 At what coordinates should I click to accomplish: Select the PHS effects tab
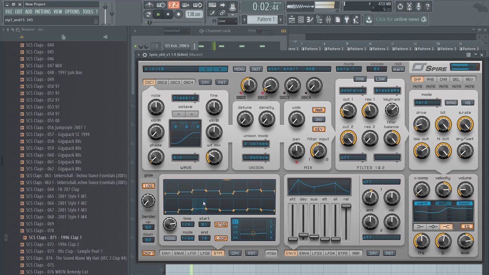pos(430,79)
